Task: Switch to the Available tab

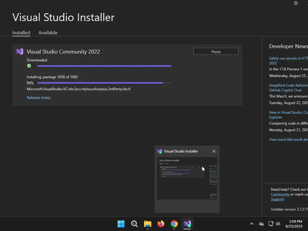Action: click(48, 32)
